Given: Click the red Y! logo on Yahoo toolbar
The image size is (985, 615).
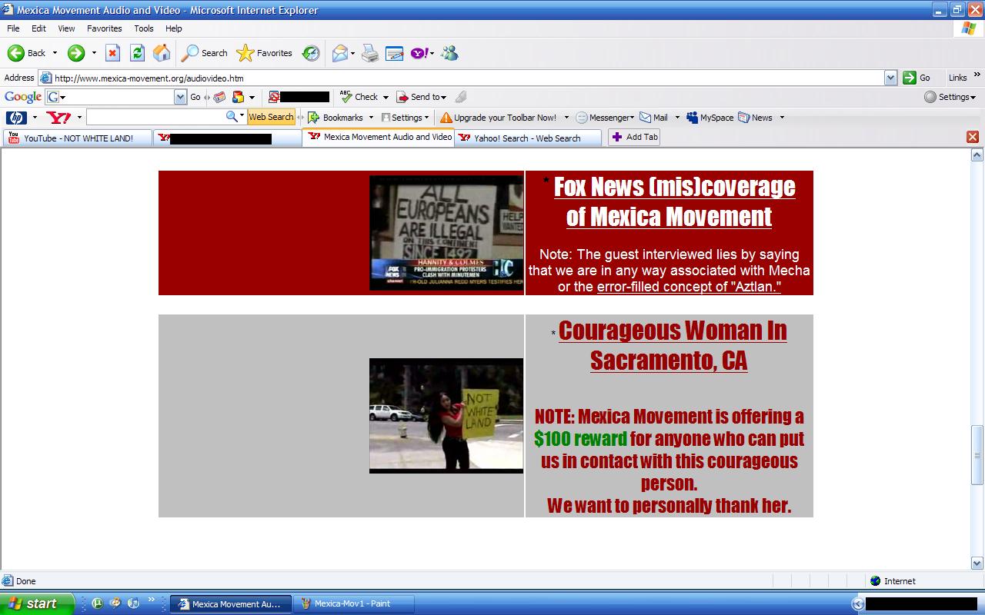Looking at the screenshot, I should point(59,118).
